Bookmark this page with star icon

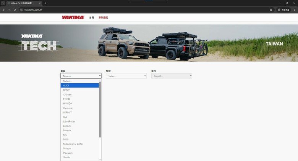click(271, 10)
